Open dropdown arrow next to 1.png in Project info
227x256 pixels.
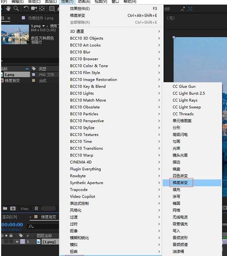(44, 26)
